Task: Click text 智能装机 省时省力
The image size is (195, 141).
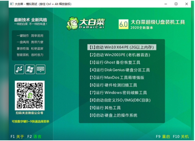Action: coord(30,55)
